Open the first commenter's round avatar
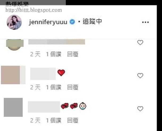Image resolution: width=162 pixels, height=131 pixels. 15,45
